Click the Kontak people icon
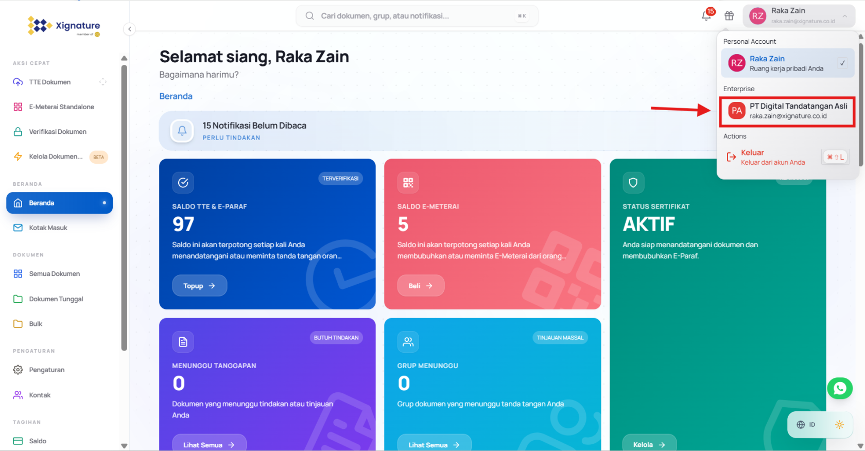865x451 pixels. 18,395
